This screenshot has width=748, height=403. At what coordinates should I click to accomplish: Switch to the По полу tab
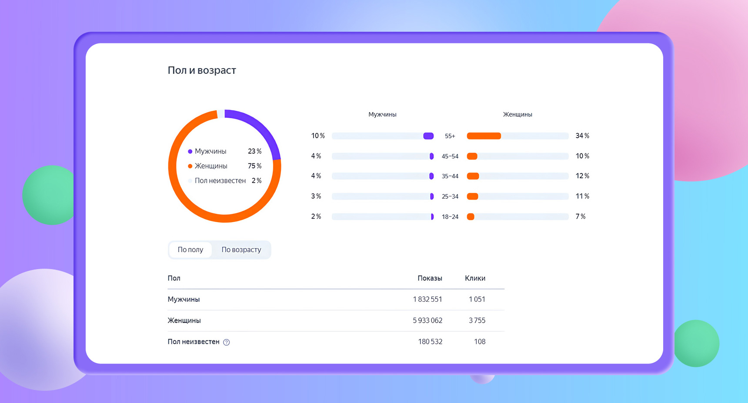[x=190, y=250]
